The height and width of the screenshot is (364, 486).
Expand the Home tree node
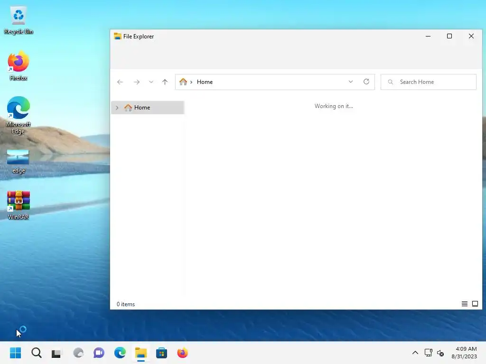point(117,108)
